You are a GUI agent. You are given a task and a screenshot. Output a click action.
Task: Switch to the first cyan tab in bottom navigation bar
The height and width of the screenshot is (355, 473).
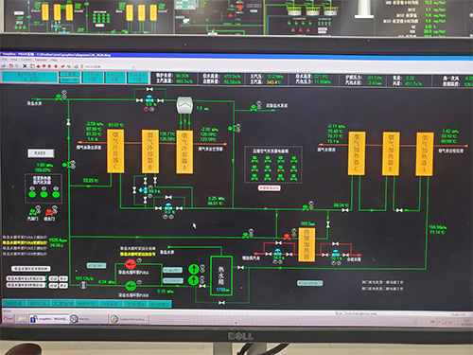pyautogui.click(x=14, y=304)
